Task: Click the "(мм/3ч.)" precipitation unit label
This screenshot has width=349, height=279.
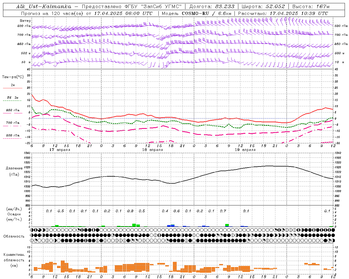Action: tap(14, 209)
